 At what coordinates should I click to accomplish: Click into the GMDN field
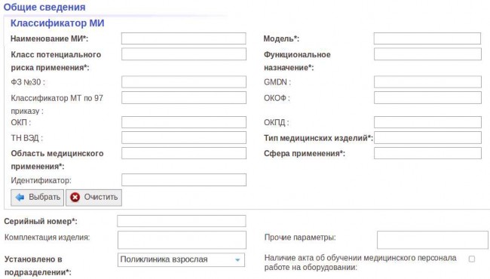click(x=427, y=82)
